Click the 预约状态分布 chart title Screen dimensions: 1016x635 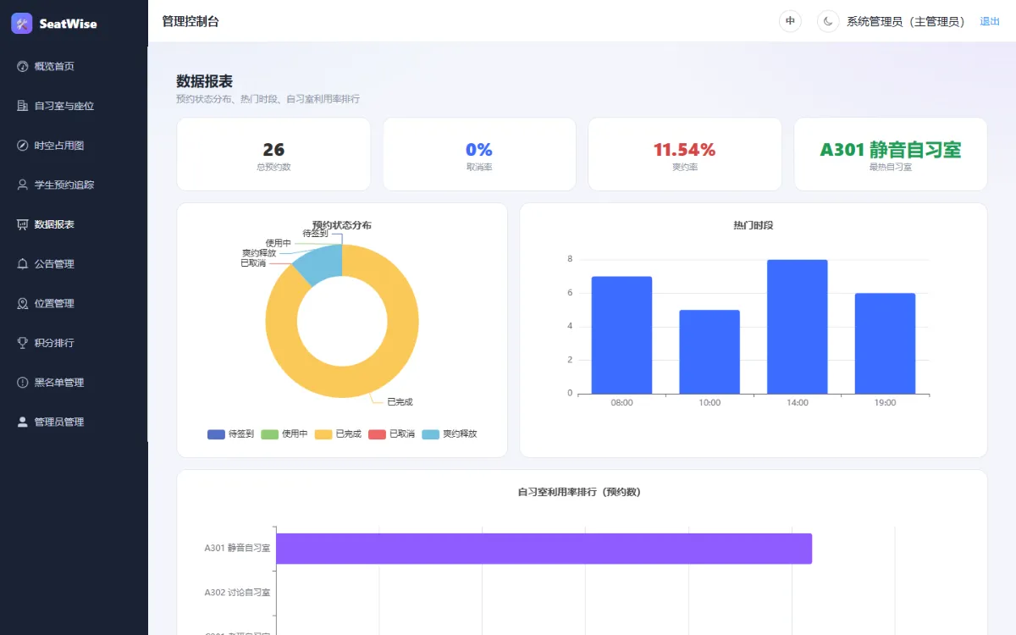tap(342, 225)
